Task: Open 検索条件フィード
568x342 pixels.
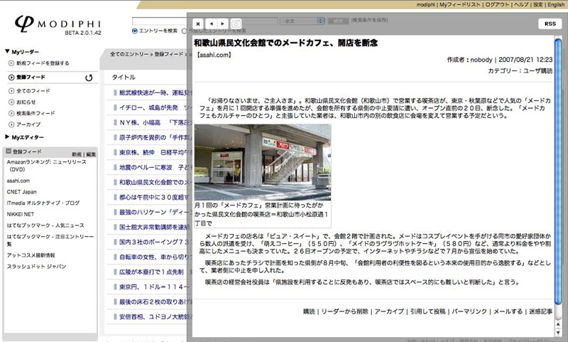Action: 35,113
